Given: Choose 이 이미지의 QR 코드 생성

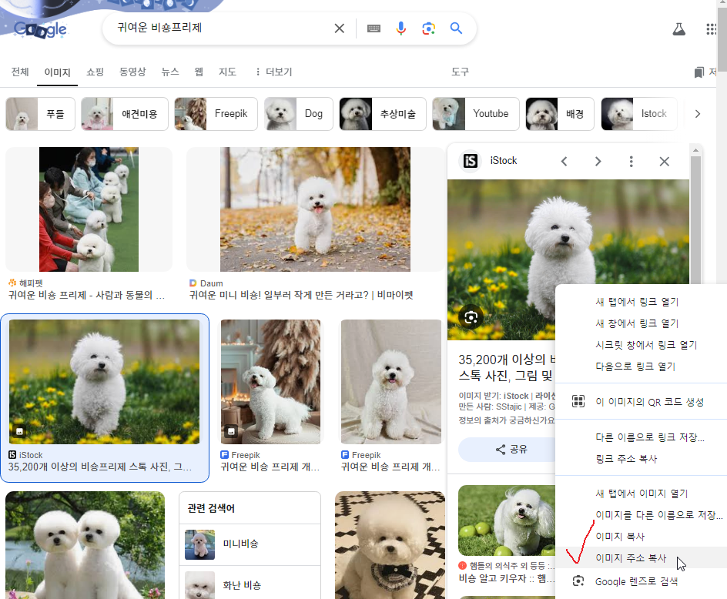Looking at the screenshot, I should pos(641,402).
